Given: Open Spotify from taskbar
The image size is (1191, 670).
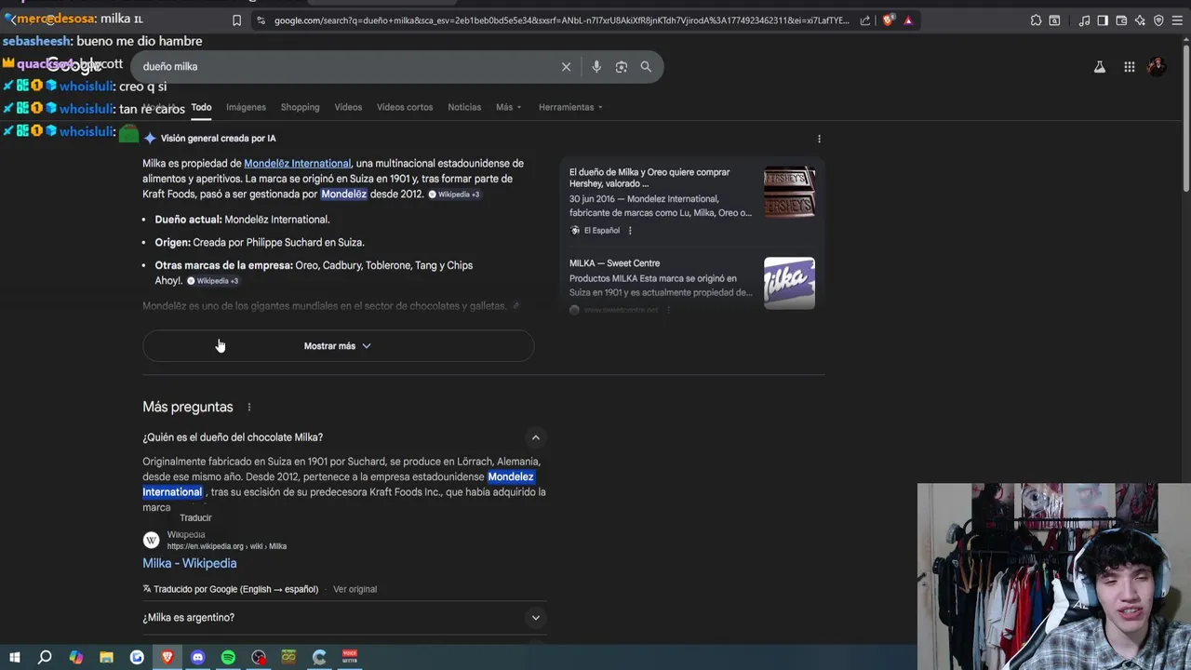Looking at the screenshot, I should coord(228,657).
